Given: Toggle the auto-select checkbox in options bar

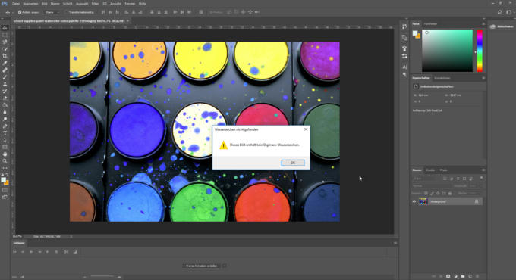Looking at the screenshot, I should pyautogui.click(x=20, y=12).
